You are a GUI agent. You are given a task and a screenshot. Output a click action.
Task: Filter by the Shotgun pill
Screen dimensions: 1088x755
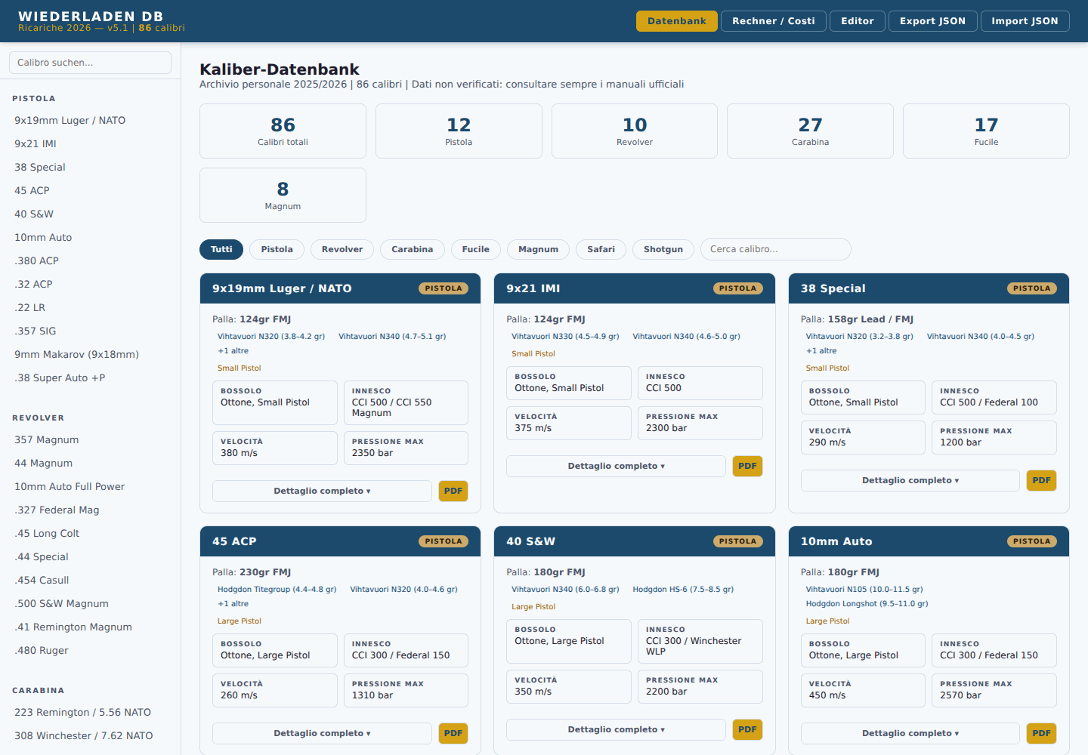[x=663, y=249]
